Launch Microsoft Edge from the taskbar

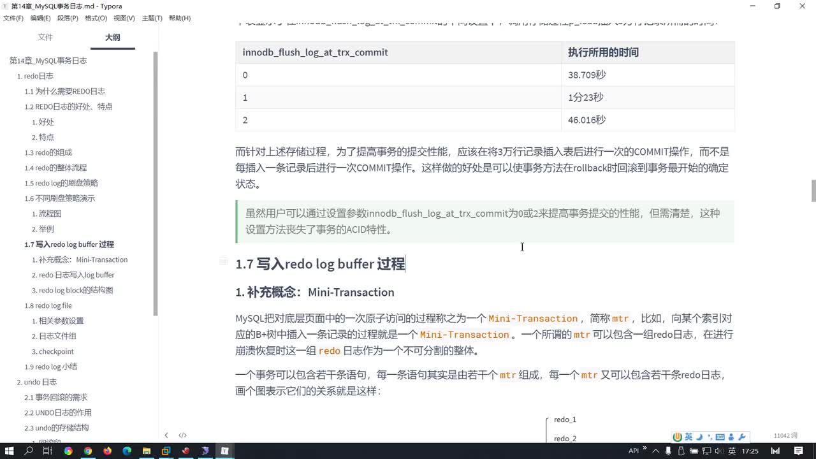(x=127, y=451)
